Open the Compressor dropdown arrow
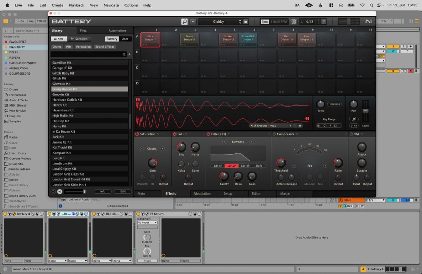The image size is (422, 274). (x=296, y=134)
